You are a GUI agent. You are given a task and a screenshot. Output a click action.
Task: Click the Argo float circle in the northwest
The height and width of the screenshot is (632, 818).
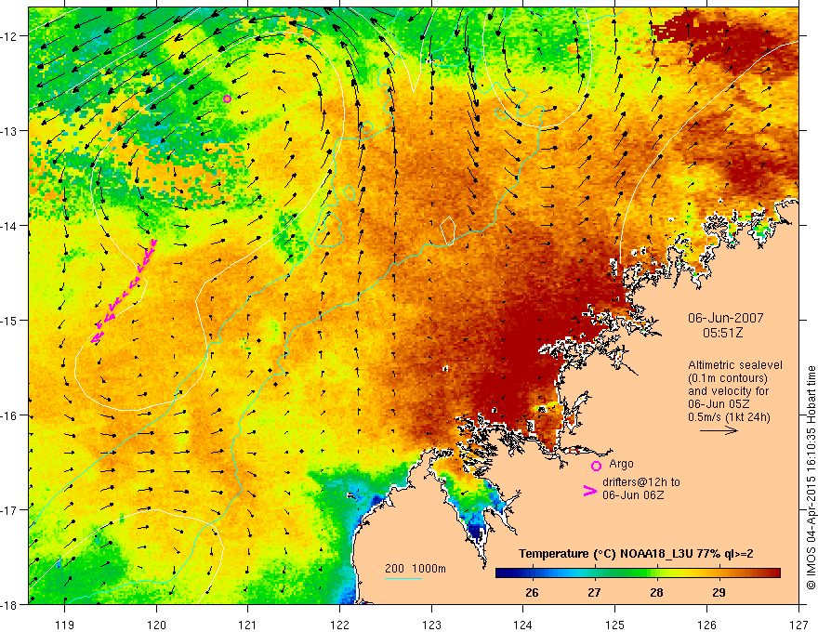click(x=227, y=99)
